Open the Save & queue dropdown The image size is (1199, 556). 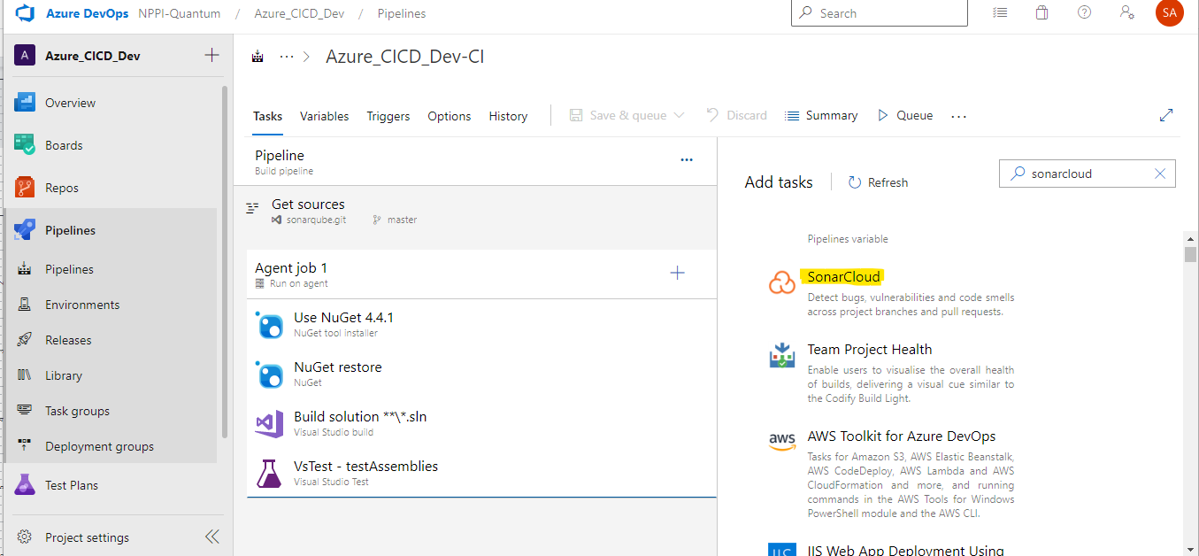(627, 115)
